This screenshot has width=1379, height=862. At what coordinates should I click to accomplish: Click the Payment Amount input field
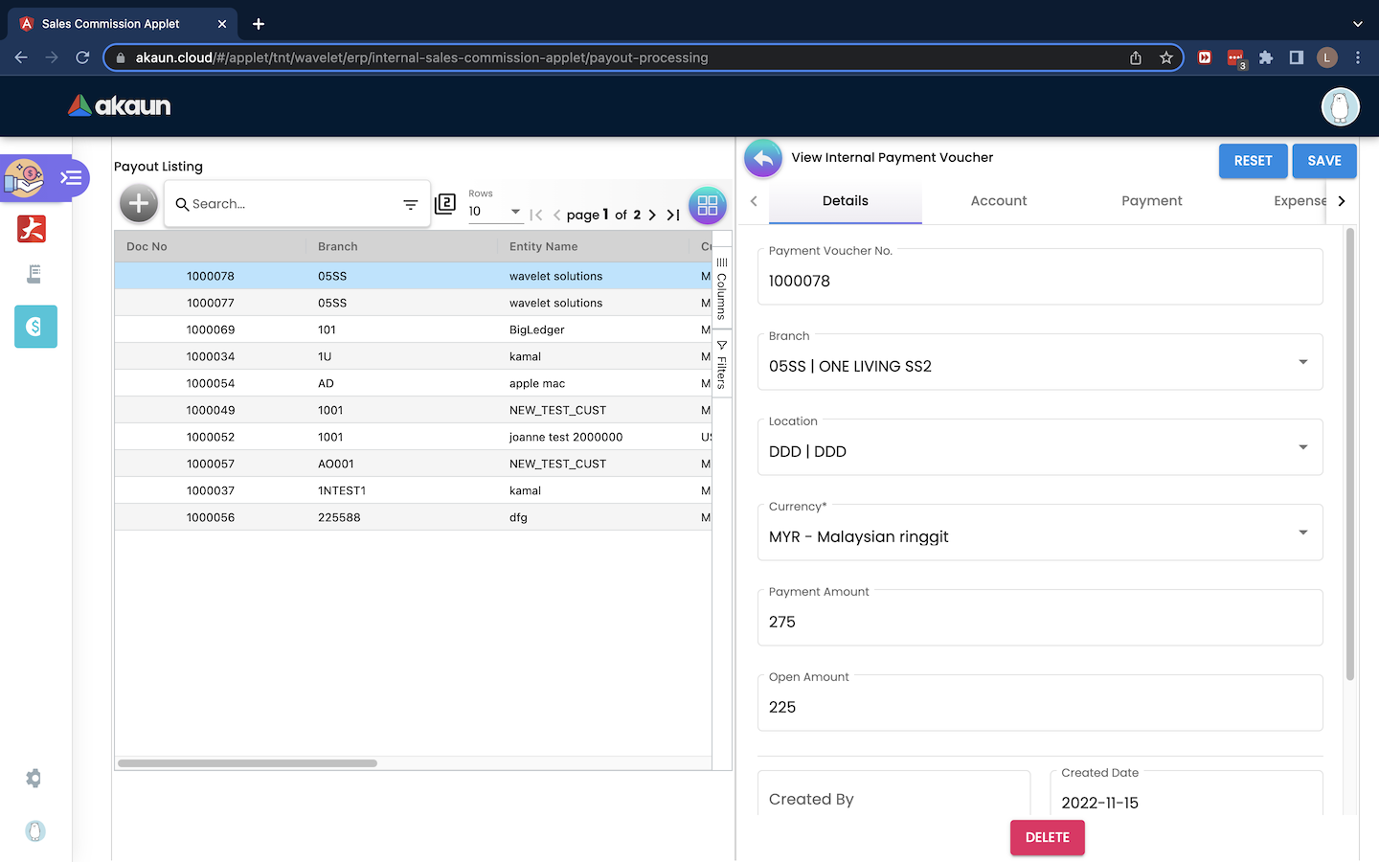[1040, 622]
